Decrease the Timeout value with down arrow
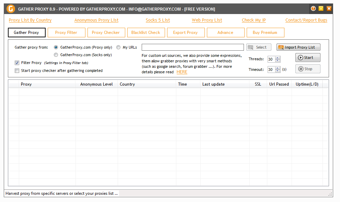340x202 pixels. coord(278,71)
